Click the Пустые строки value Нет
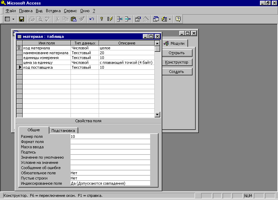 pyautogui.click(x=110, y=178)
